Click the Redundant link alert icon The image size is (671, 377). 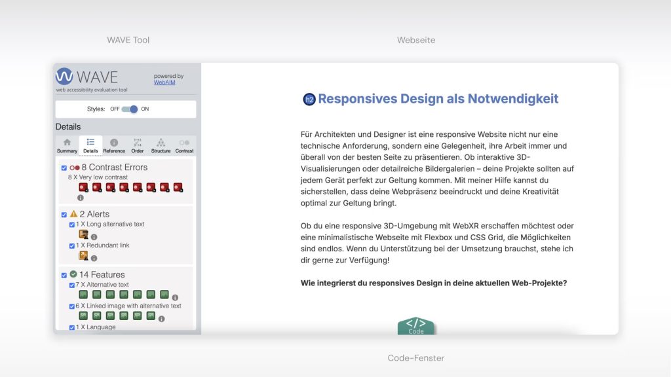tap(83, 256)
